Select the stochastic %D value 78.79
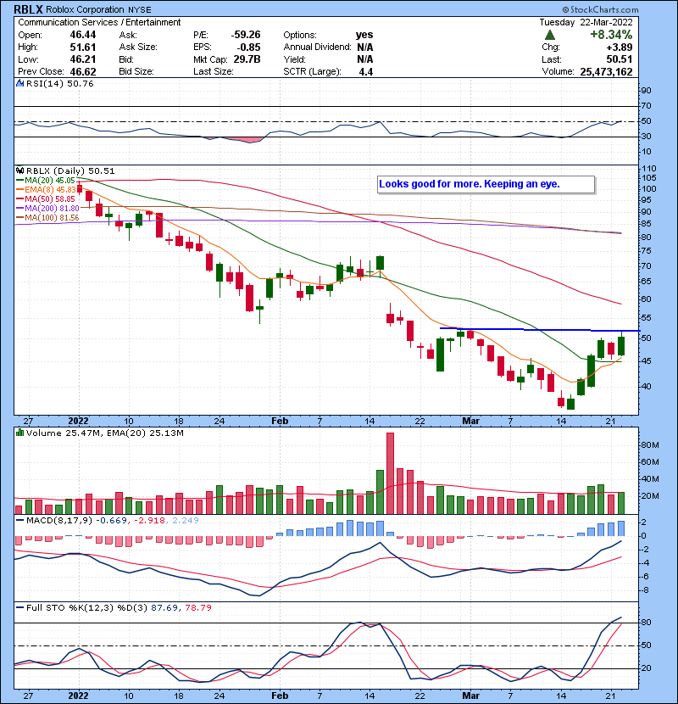678x704 pixels. click(197, 608)
